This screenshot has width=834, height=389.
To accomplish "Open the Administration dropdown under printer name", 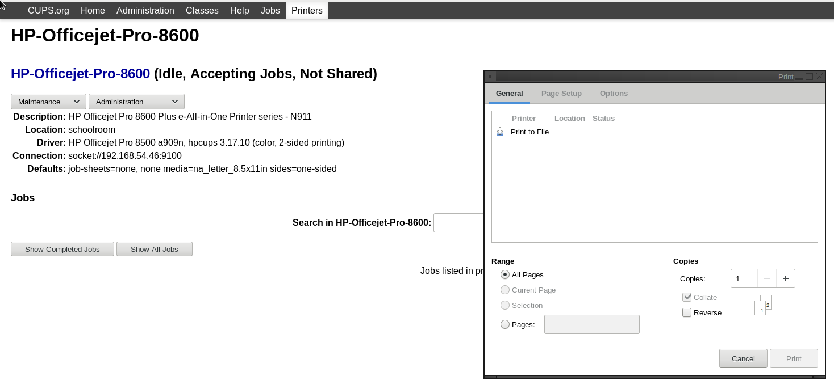I will pos(136,102).
